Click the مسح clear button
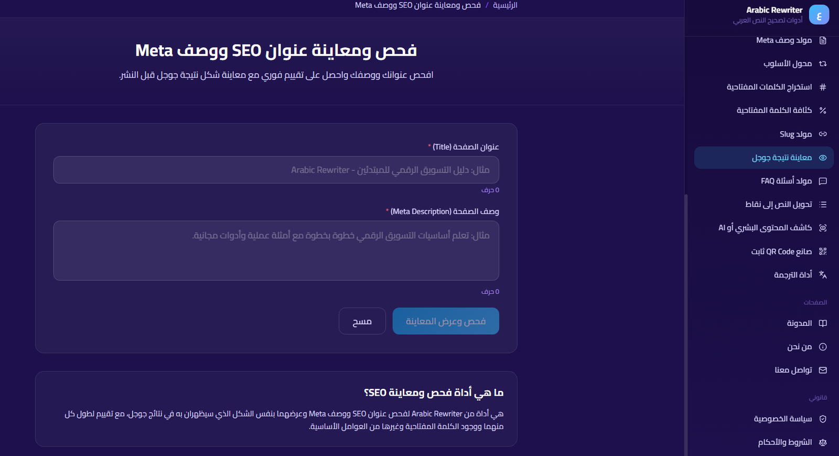 (362, 321)
